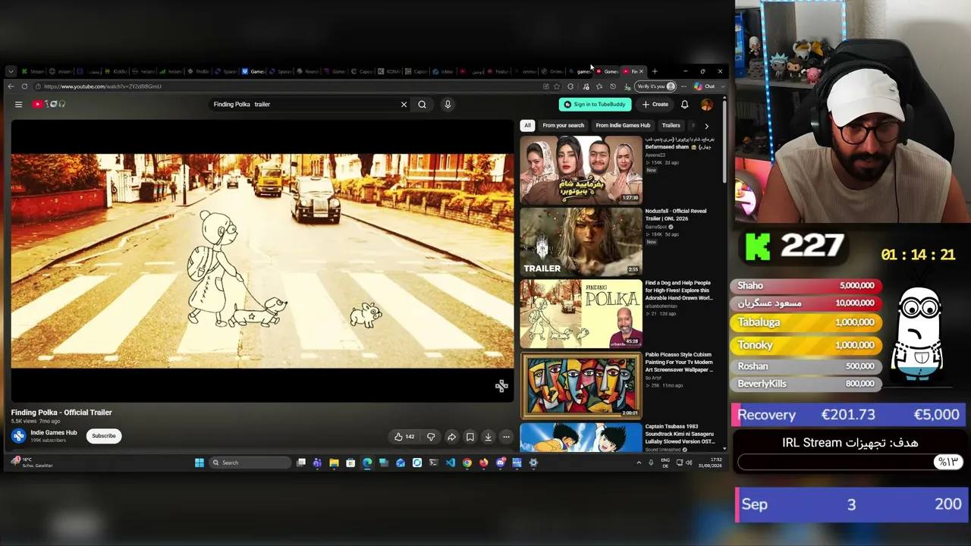Open the Finding Polka urbanbohemian video thumbnail
Screen dimensions: 971x546
pos(581,313)
